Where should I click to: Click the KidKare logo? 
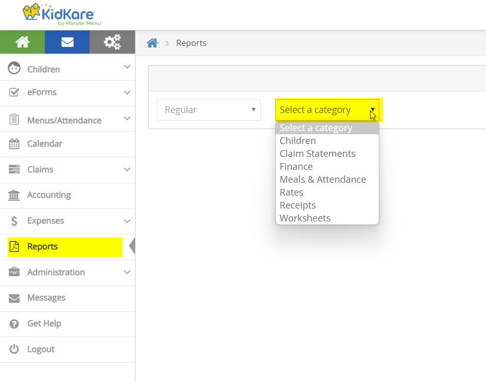point(62,14)
